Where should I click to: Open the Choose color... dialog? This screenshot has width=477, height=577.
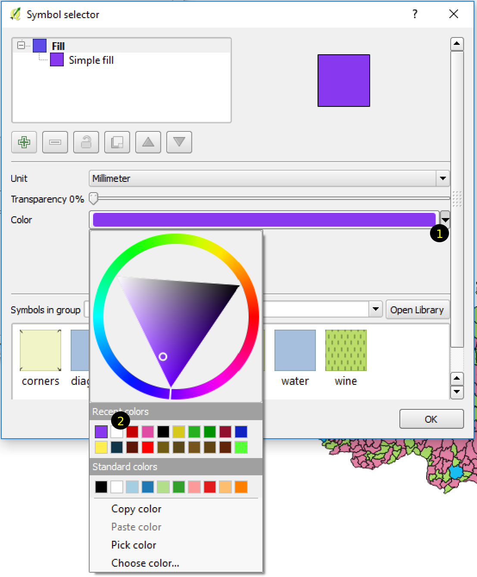pyautogui.click(x=145, y=563)
